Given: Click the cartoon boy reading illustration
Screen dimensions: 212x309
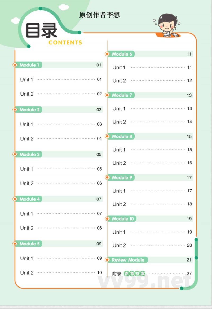Looking at the screenshot, I should [167, 26].
